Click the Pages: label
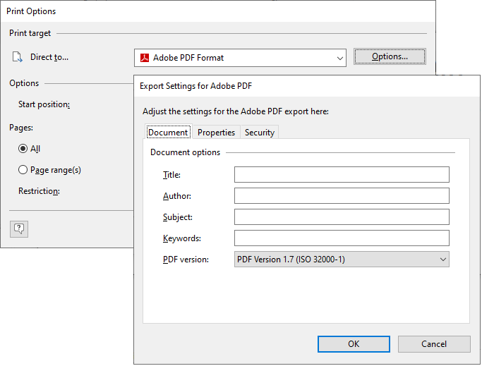The width and height of the screenshot is (482, 366). 21,128
